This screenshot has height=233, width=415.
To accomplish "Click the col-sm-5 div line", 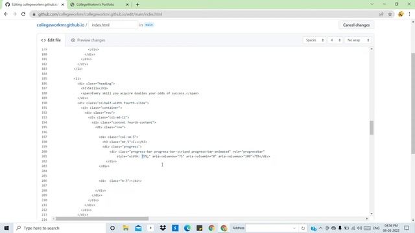I will pyautogui.click(x=118, y=137).
